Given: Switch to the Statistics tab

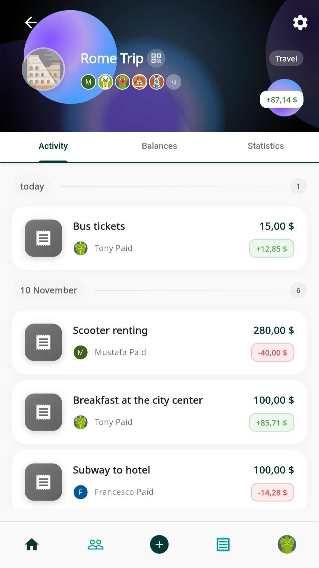Looking at the screenshot, I should 266,146.
